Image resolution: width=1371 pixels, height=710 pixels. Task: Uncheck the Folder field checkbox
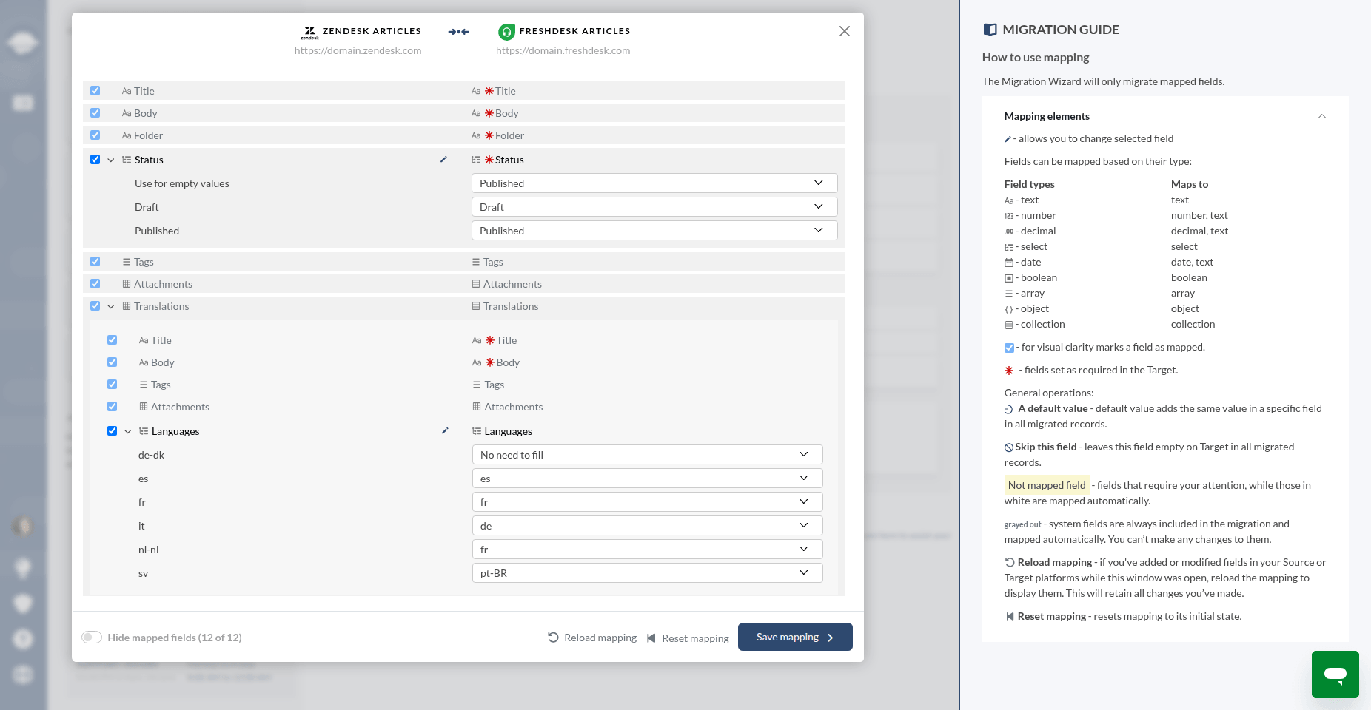point(95,135)
